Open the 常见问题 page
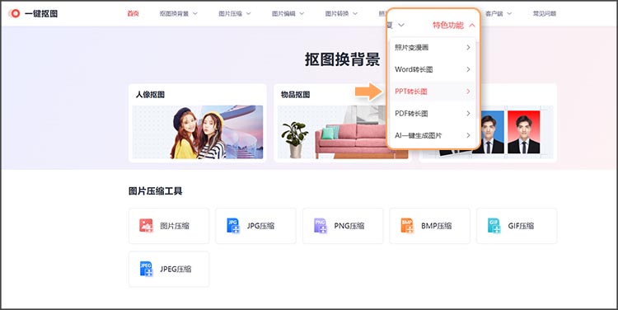 (545, 13)
